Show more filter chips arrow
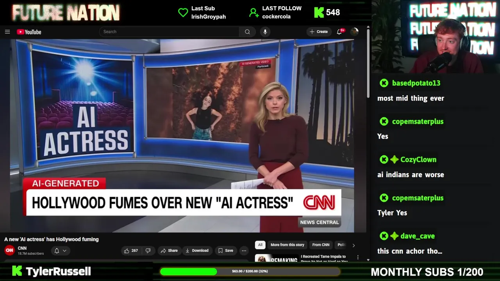 (x=354, y=245)
